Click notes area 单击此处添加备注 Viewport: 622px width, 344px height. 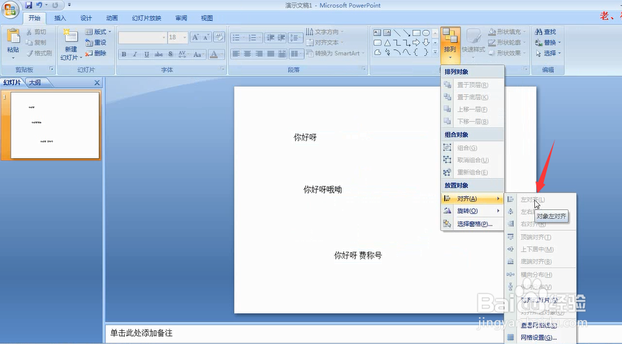141,333
